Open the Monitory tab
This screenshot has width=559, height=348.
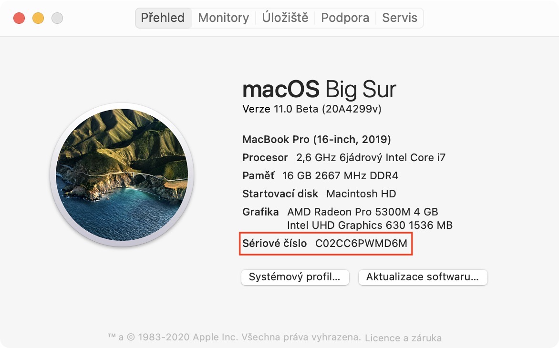tap(223, 18)
